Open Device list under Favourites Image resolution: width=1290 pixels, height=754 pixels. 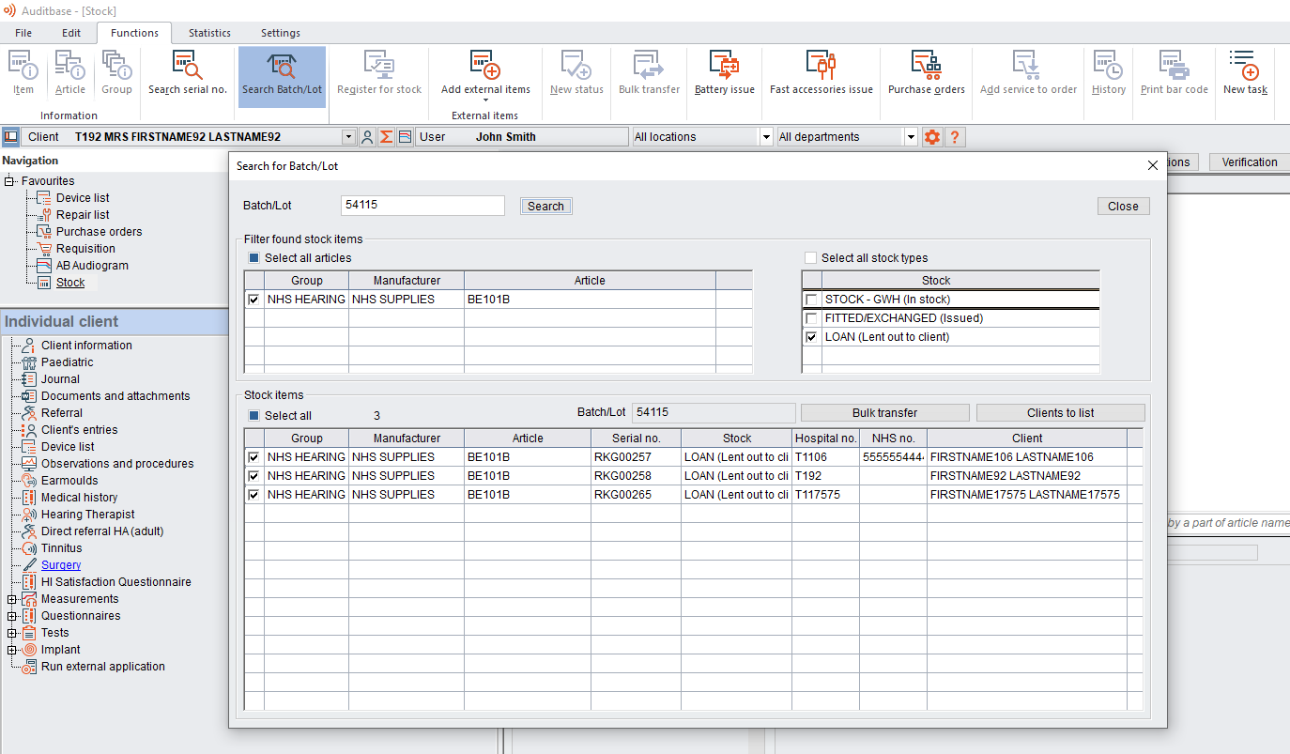click(x=83, y=198)
